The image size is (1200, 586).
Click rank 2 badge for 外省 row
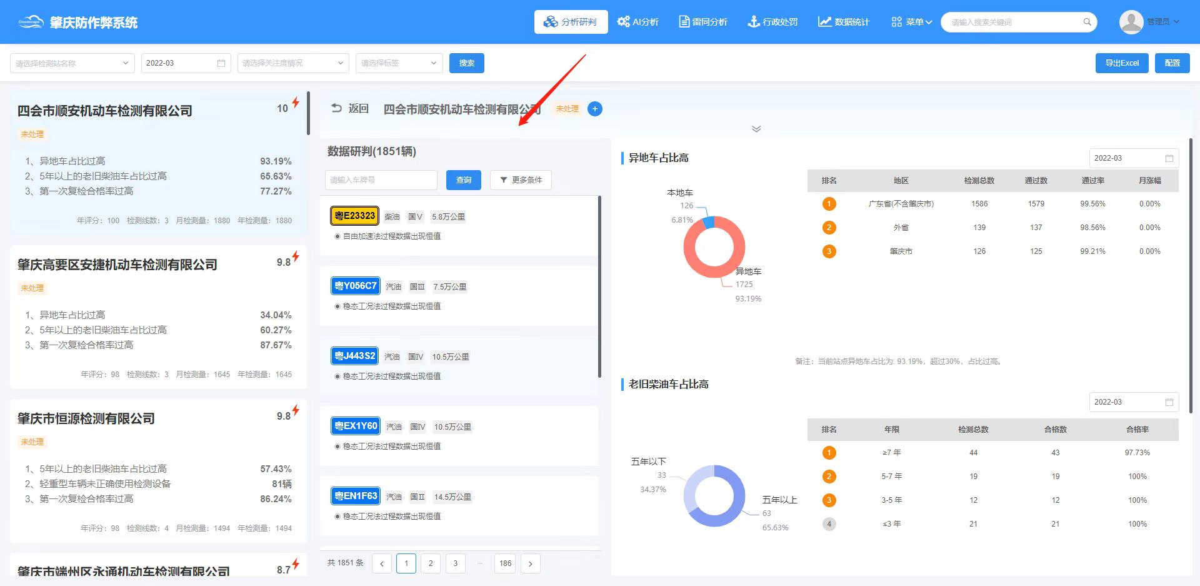point(829,228)
